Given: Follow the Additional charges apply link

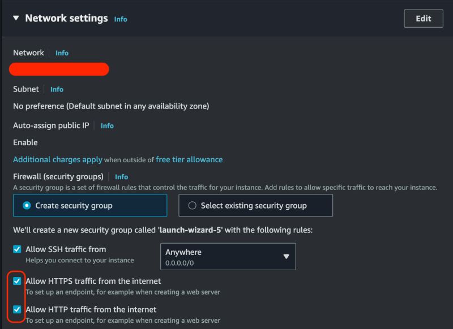Looking at the screenshot, I should pyautogui.click(x=58, y=159).
